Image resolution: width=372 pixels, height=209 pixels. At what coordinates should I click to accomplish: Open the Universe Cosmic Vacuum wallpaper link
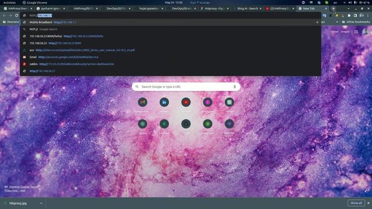click(23, 187)
